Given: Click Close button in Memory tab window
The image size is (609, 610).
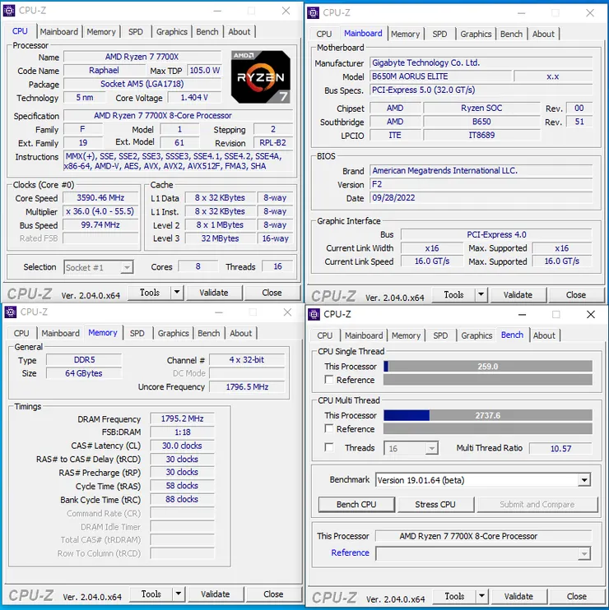Looking at the screenshot, I should pos(273,594).
